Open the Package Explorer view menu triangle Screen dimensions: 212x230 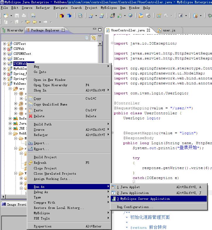tap(100, 36)
